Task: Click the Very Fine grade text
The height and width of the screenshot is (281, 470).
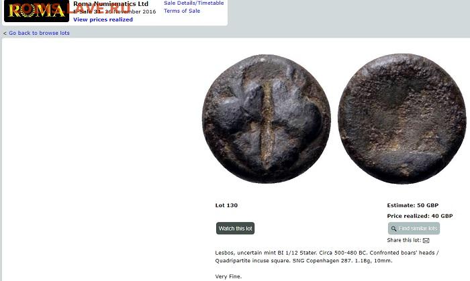Action: click(228, 276)
